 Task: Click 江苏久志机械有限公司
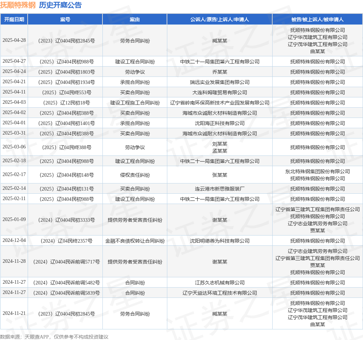click(220, 283)
